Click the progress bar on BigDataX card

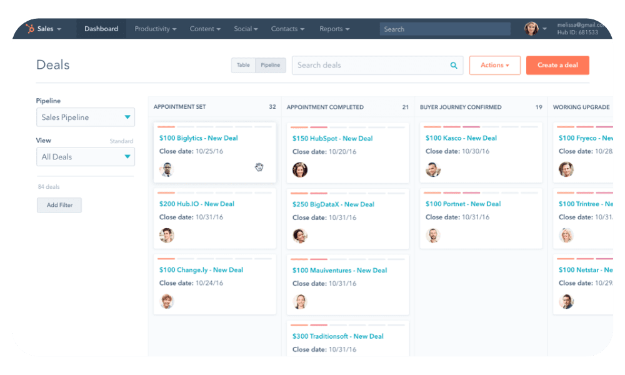(x=347, y=193)
